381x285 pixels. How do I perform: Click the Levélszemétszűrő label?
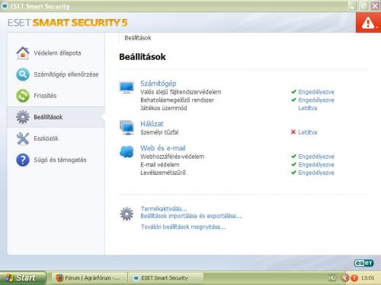[163, 173]
